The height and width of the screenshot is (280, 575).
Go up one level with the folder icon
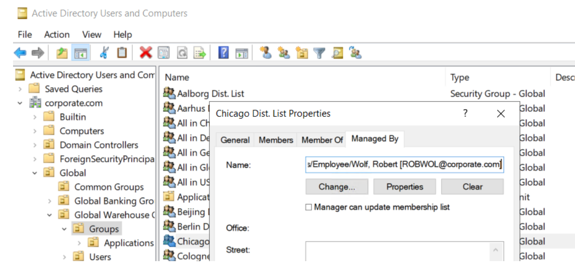tap(62, 53)
